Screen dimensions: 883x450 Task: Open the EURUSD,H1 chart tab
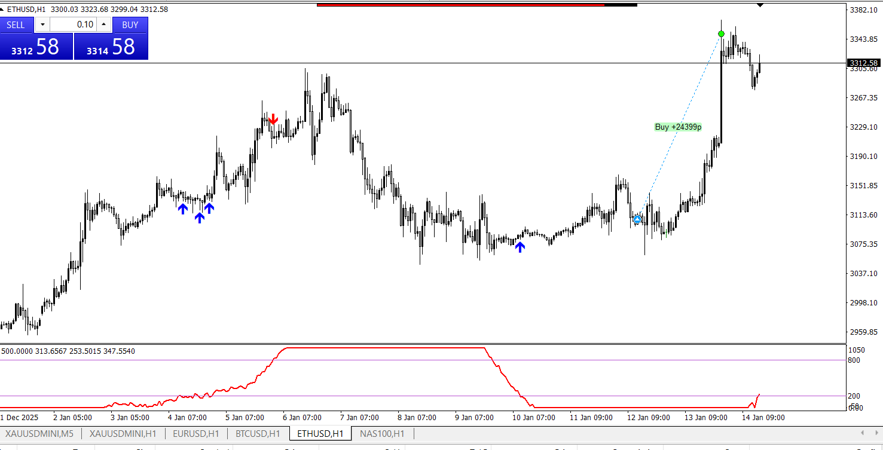pos(195,433)
